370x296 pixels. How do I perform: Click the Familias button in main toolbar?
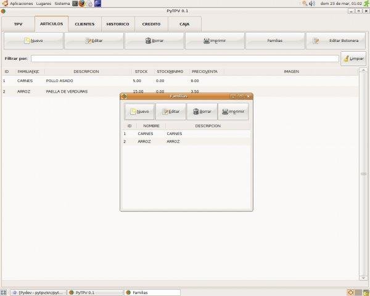pyautogui.click(x=274, y=41)
